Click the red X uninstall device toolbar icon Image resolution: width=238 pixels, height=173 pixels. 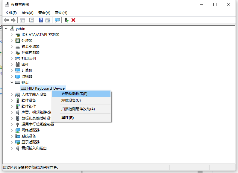point(73,20)
